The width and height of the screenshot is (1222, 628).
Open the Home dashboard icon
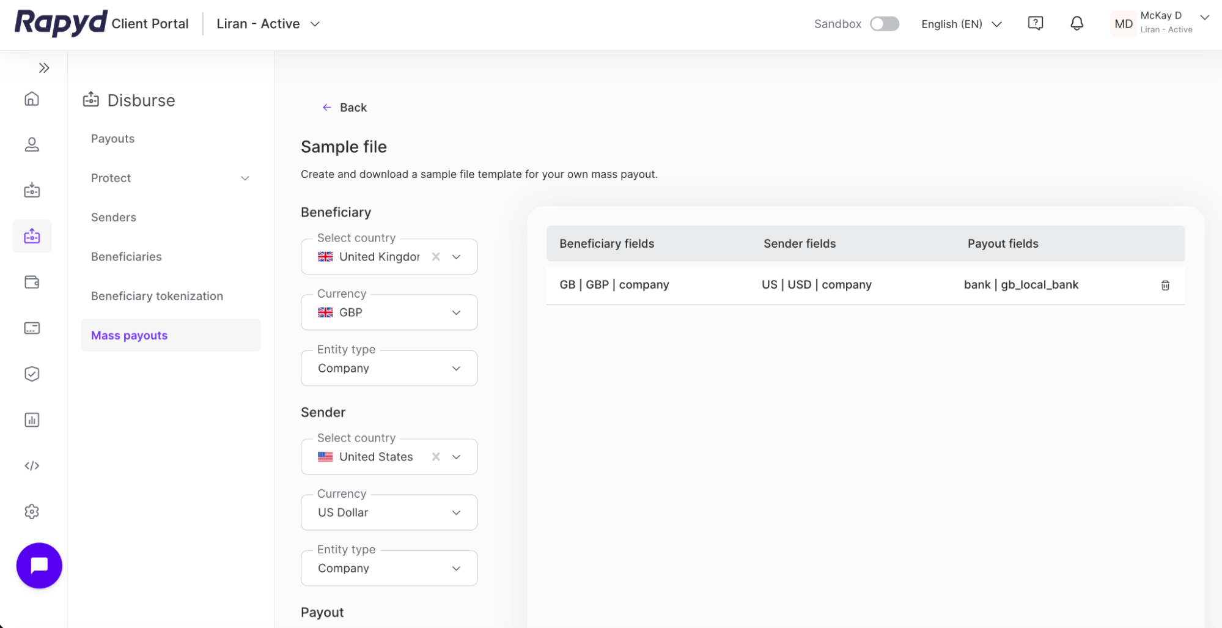pos(32,98)
